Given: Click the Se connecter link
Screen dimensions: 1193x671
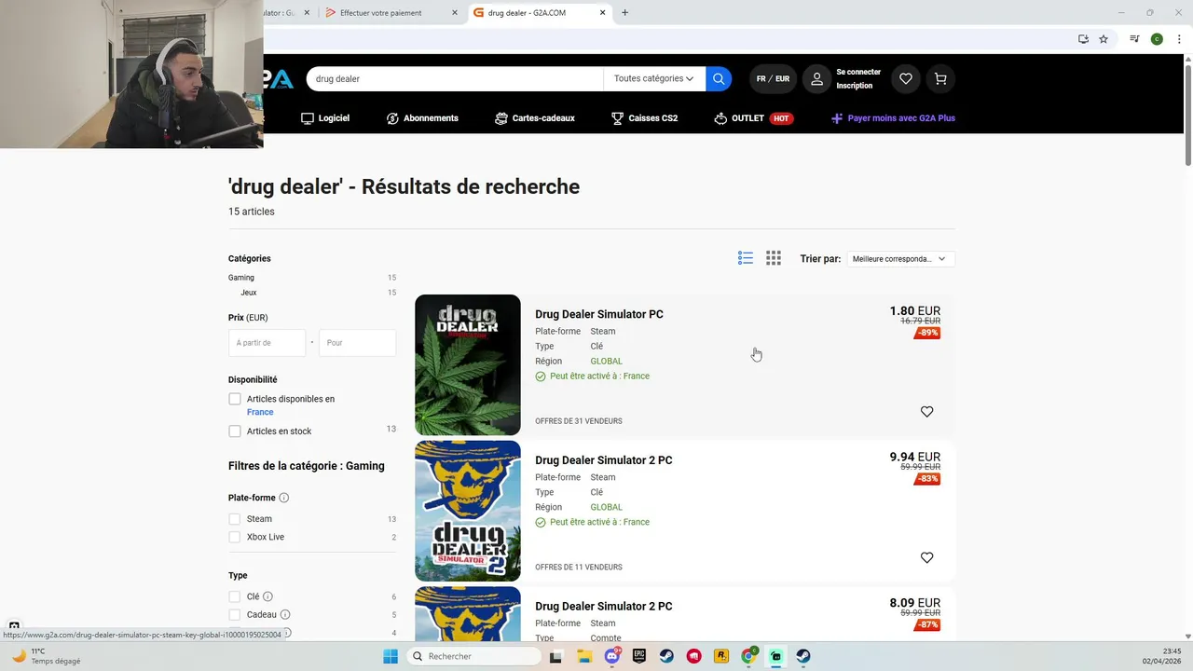Looking at the screenshot, I should 858,72.
